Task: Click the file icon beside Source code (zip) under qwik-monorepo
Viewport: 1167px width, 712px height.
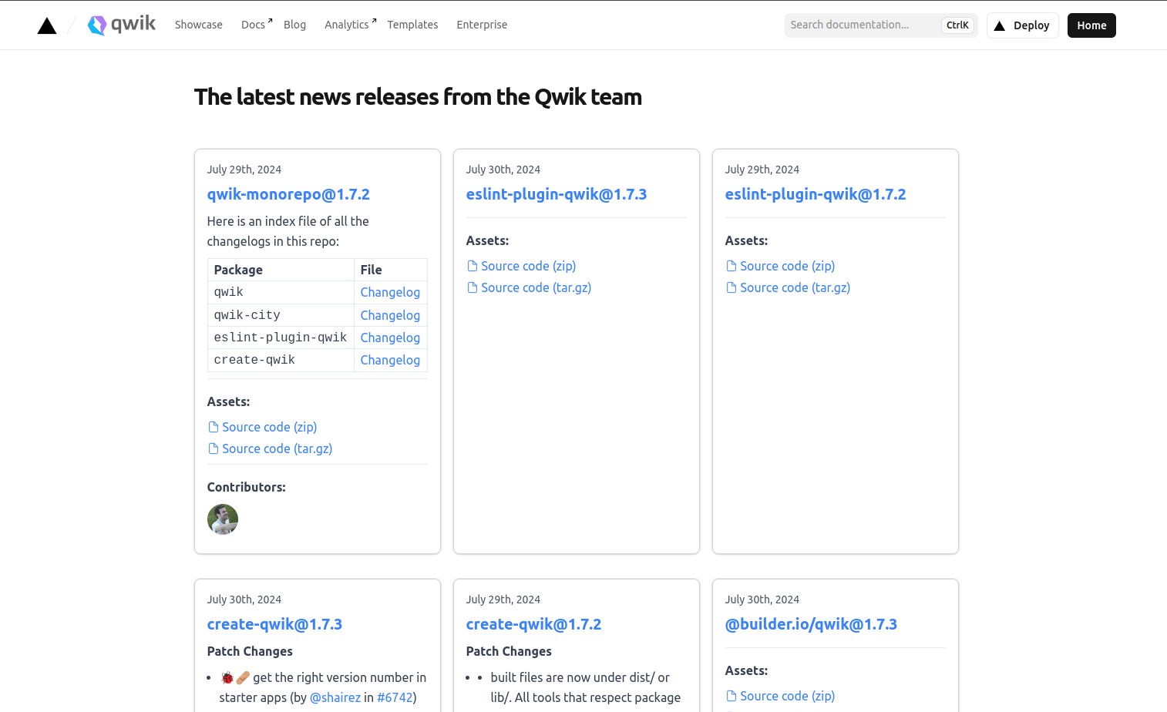Action: (212, 426)
